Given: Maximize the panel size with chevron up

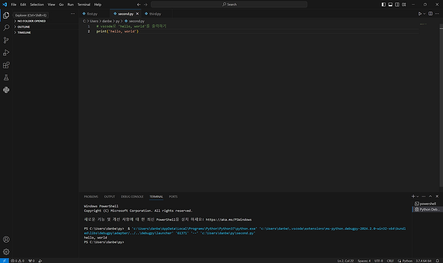Looking at the screenshot, I should 430,196.
